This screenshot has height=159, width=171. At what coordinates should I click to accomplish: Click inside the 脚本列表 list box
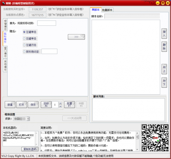click(129, 110)
